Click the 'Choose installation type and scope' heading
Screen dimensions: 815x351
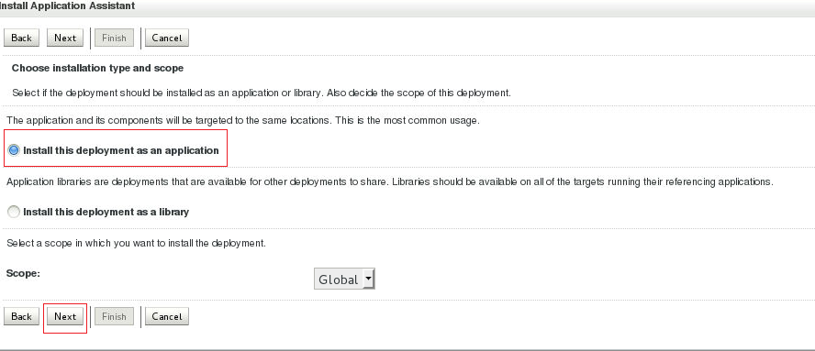click(97, 68)
